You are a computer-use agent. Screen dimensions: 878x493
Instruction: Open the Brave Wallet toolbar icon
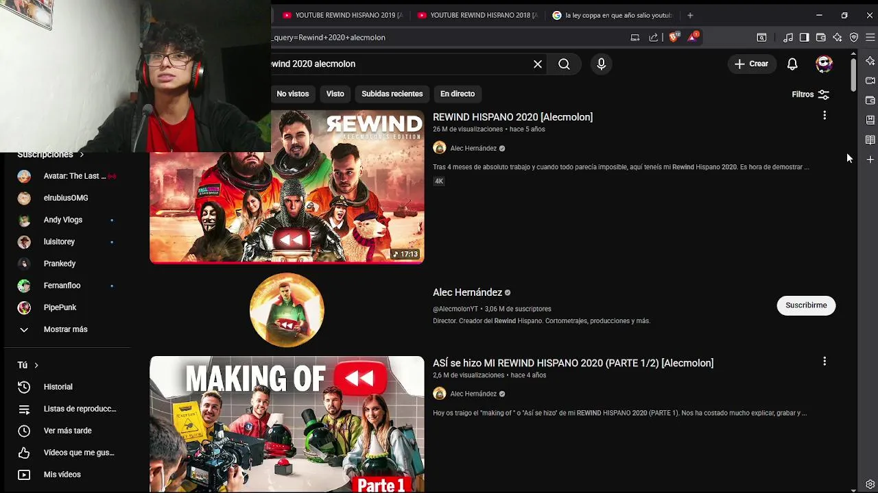(820, 38)
